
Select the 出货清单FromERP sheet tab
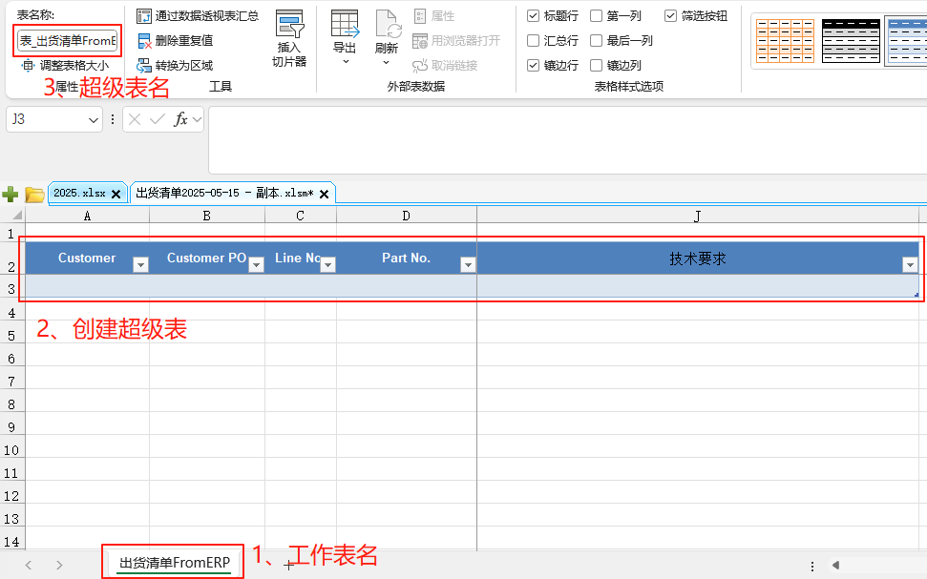175,563
